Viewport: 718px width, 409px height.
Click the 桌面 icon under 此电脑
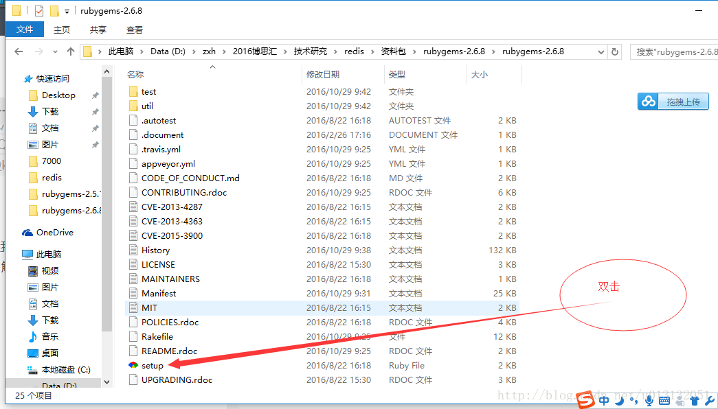tap(33, 353)
